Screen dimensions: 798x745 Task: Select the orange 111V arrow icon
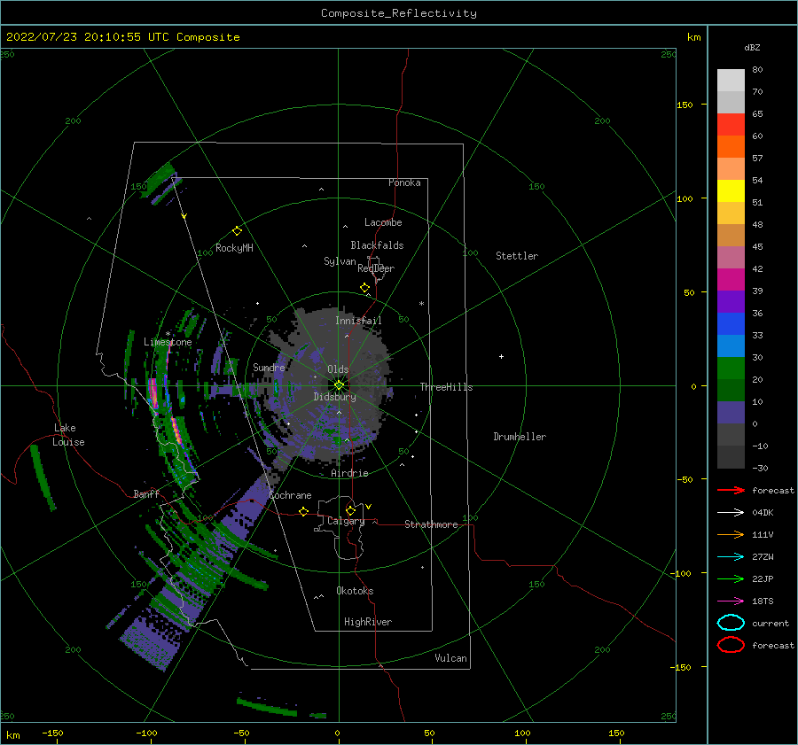[x=731, y=534]
